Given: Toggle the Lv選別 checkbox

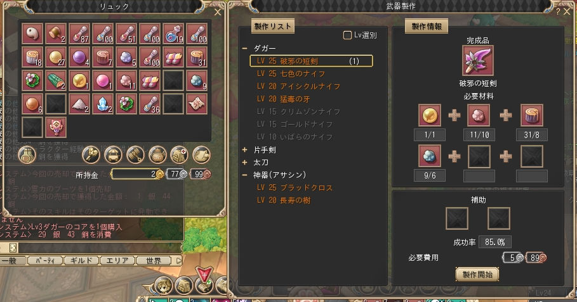Looking at the screenshot, I should [347, 35].
